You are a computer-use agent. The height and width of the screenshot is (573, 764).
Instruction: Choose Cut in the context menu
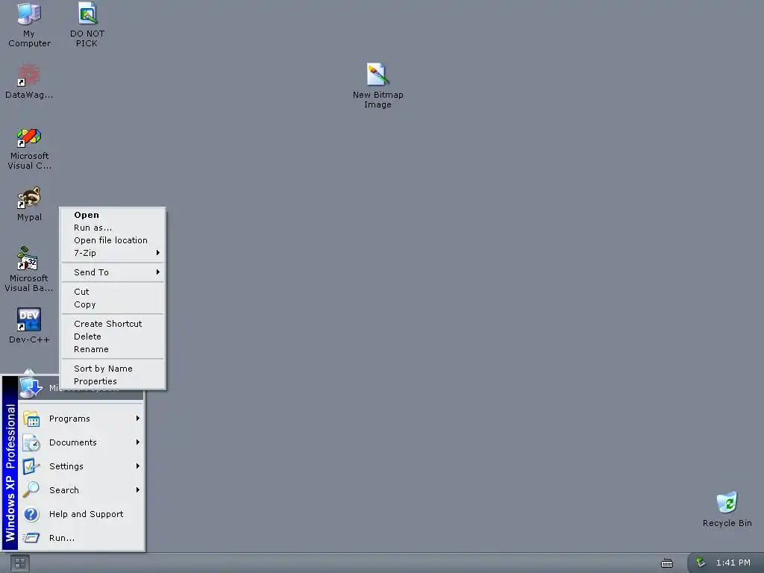click(113, 292)
